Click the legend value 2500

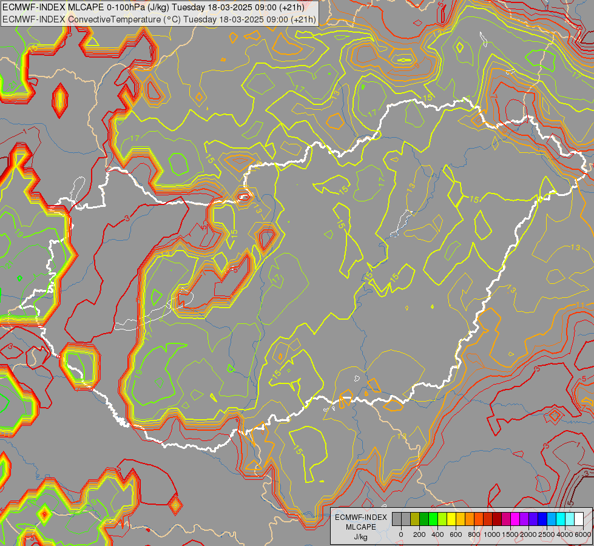click(x=547, y=534)
